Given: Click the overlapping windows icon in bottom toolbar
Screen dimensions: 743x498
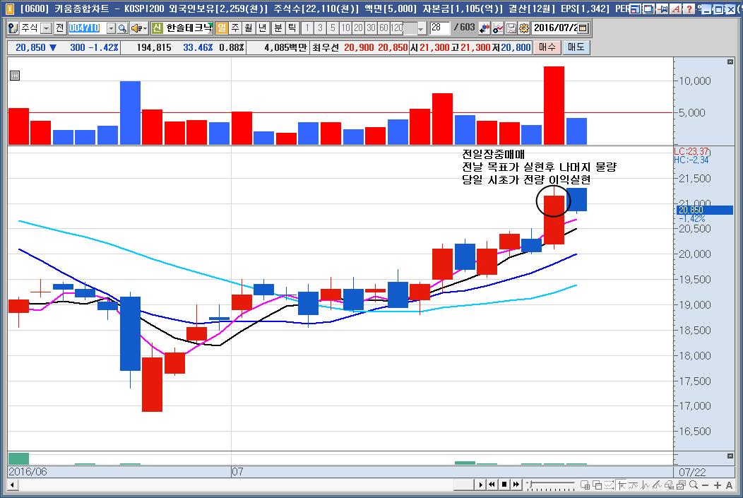Looking at the screenshot, I should 597,485.
